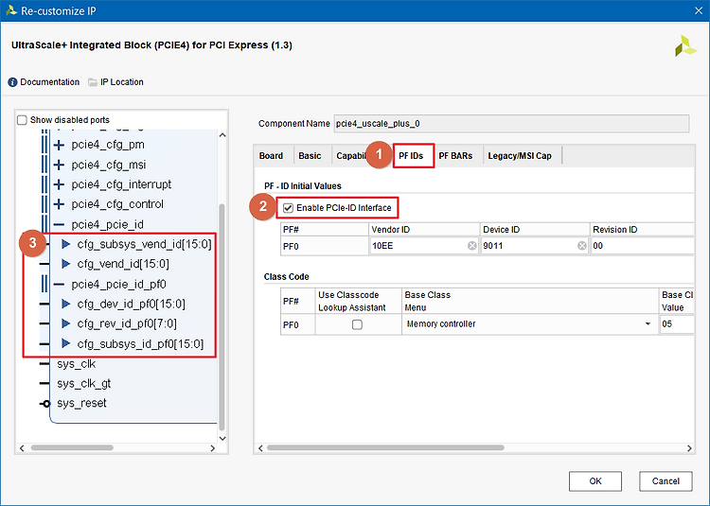710x506 pixels.
Task: Click the Revision ID column header
Action: 642,230
